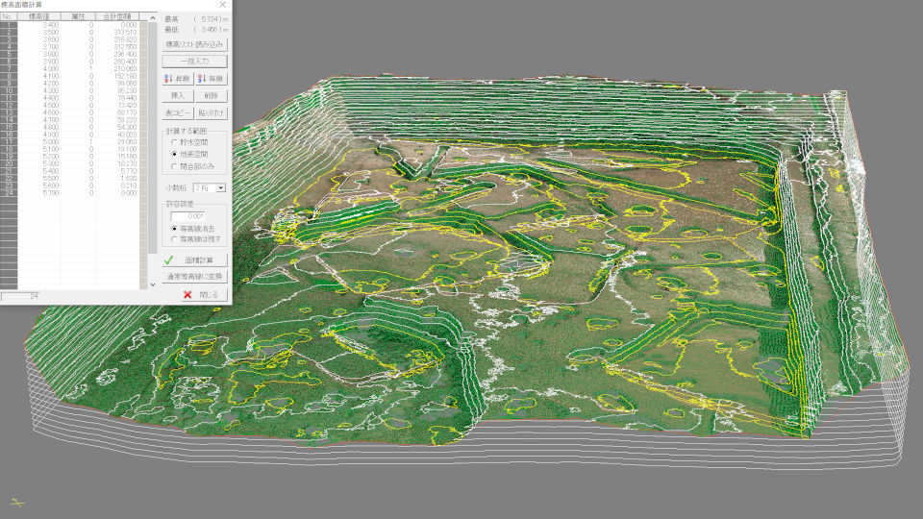This screenshot has height=519, width=923.
Task: Click the 降順 descending sort button
Action: pyautogui.click(x=212, y=79)
